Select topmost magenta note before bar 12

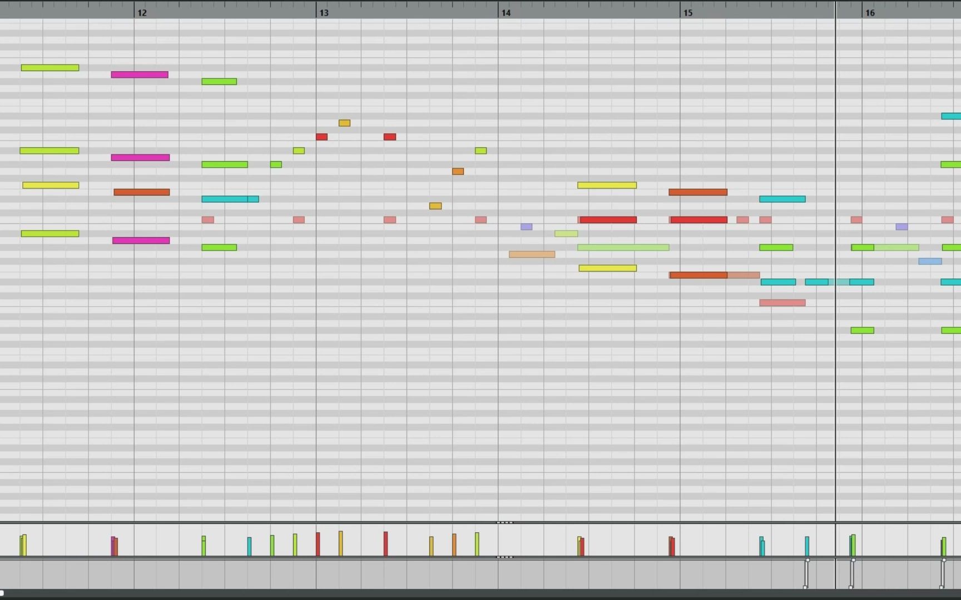click(140, 74)
